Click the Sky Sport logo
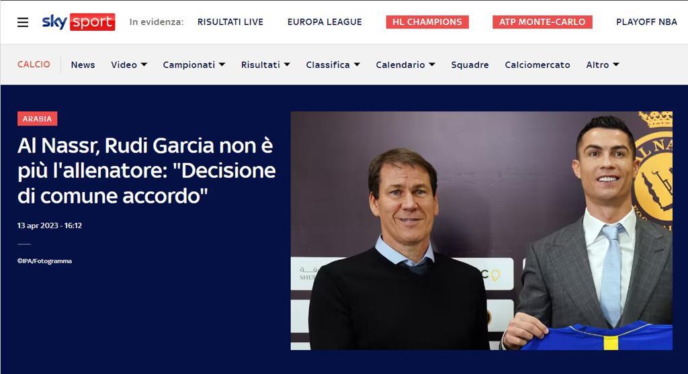This screenshot has width=688, height=374. point(79,21)
